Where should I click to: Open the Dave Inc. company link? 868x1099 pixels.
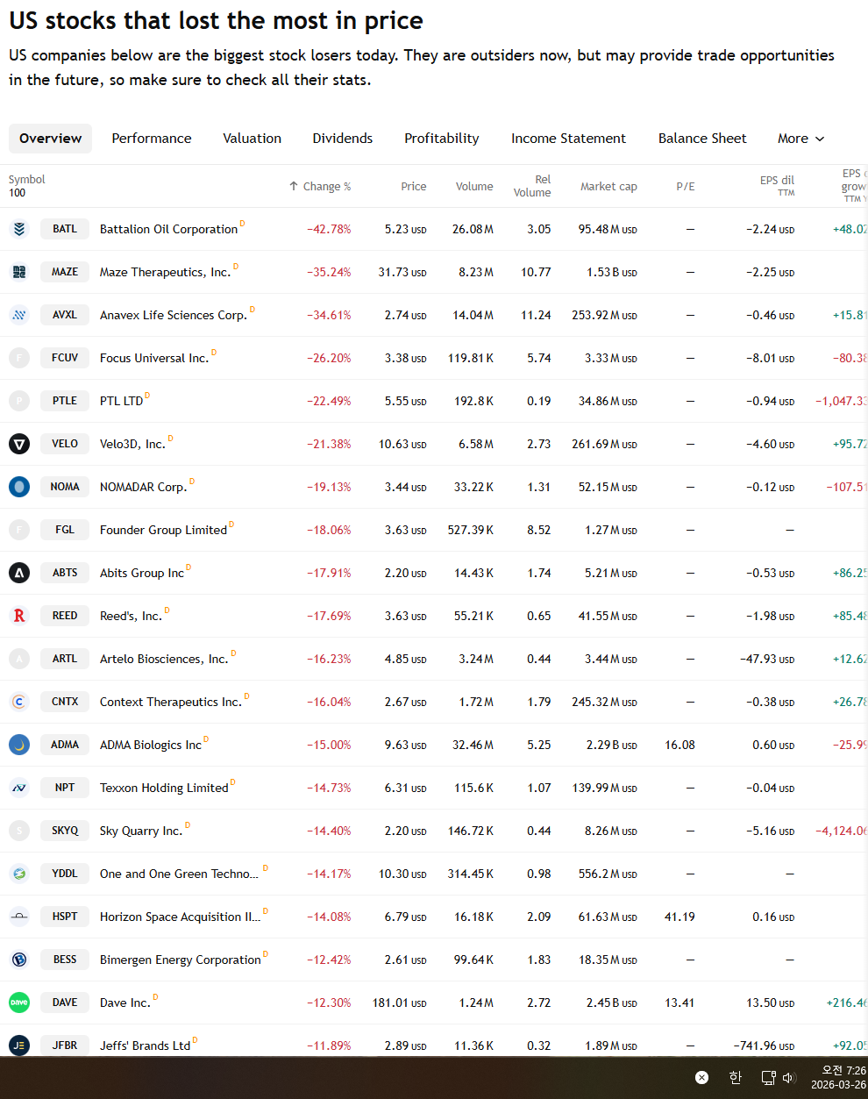(x=125, y=1003)
